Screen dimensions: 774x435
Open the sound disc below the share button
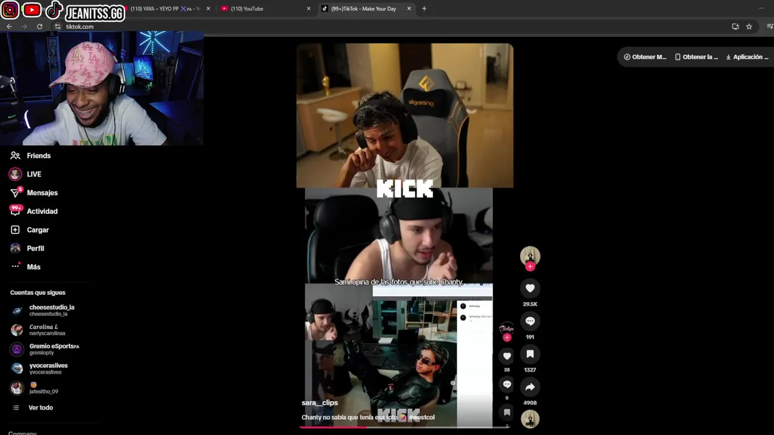point(530,419)
